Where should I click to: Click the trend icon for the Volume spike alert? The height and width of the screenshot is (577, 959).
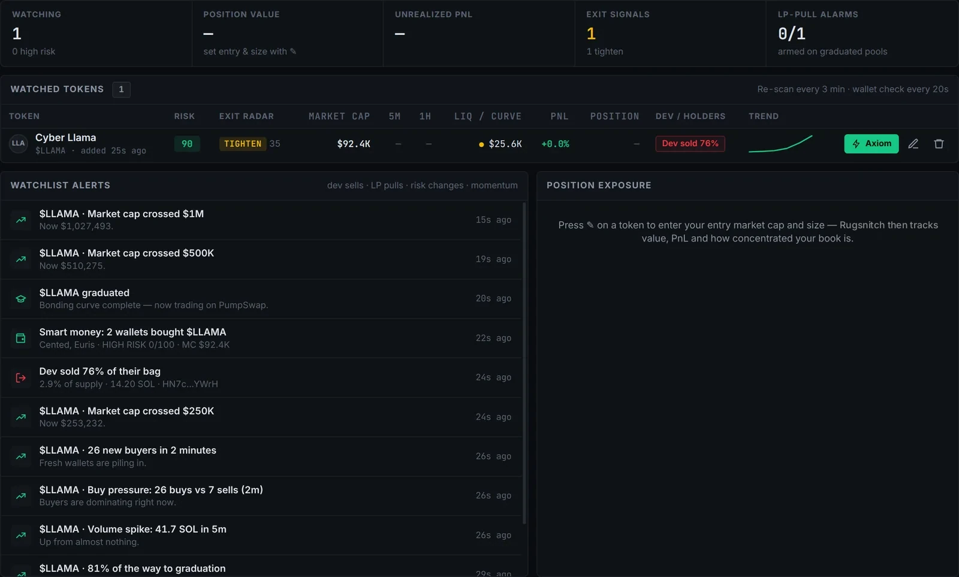(21, 535)
